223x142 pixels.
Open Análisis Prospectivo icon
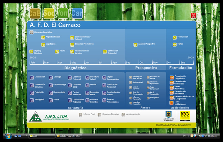[135, 44]
